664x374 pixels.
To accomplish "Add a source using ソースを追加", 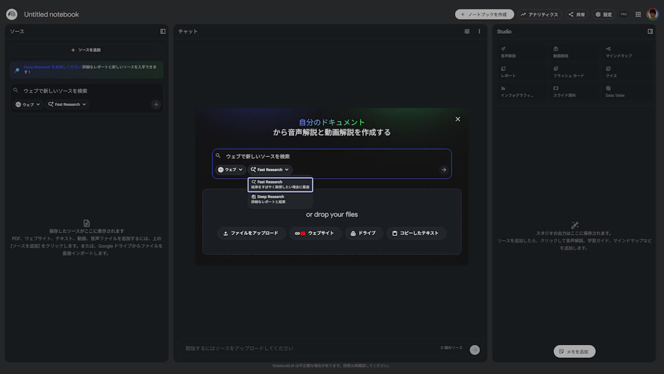I will pos(86,49).
